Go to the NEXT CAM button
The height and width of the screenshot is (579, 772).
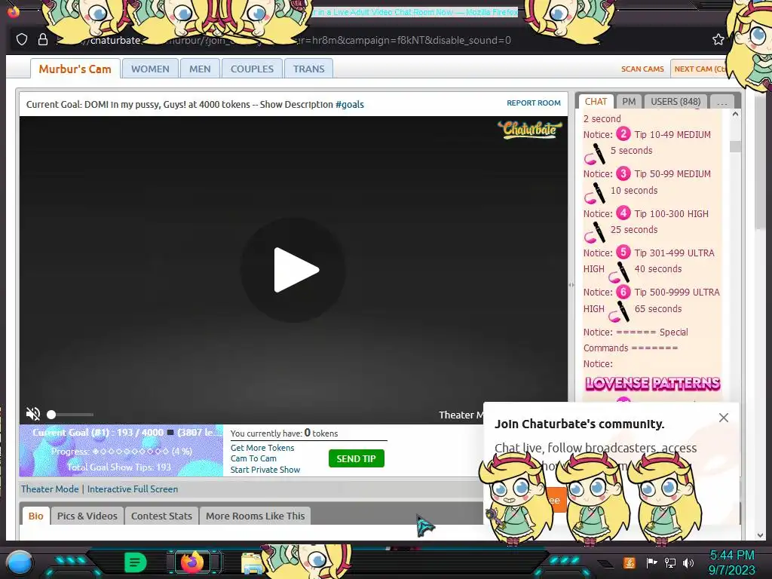click(699, 69)
